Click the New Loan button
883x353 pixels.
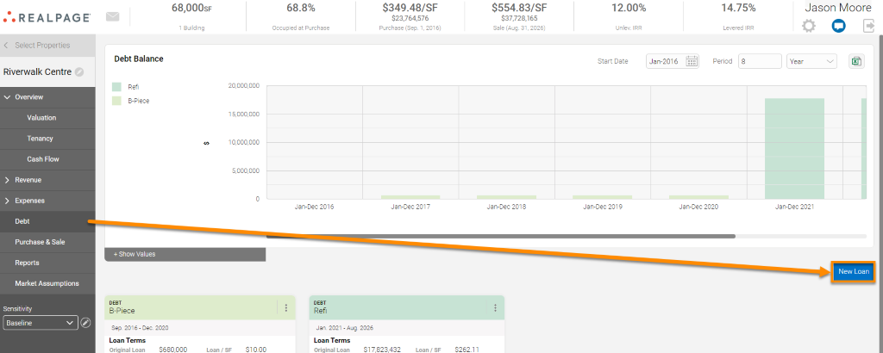(x=855, y=272)
